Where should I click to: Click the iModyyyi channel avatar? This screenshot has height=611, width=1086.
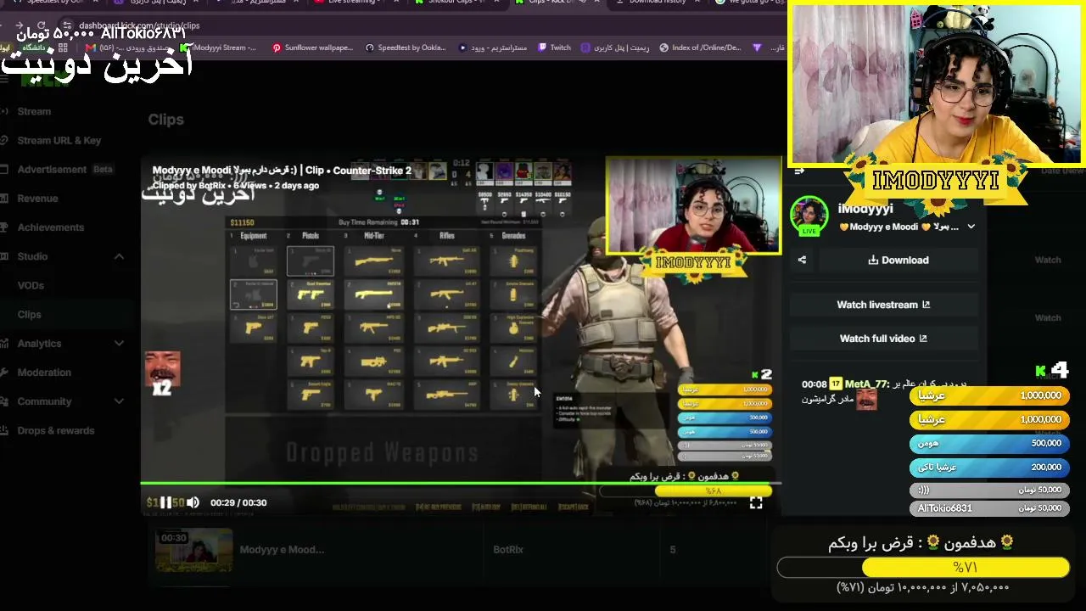click(809, 215)
